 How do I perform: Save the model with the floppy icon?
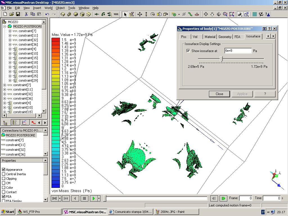pyautogui.click(x=18, y=14)
